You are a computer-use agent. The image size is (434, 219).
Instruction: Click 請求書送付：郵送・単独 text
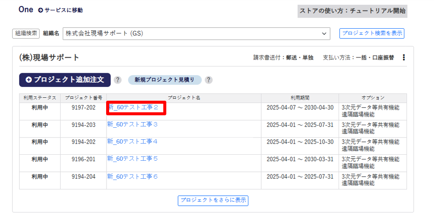pos(283,58)
